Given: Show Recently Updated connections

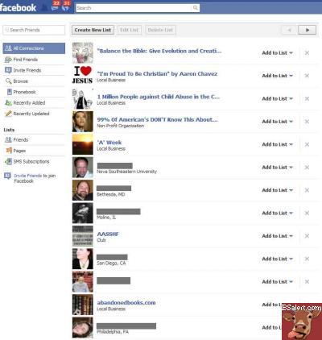Looking at the screenshot, I should [34, 114].
